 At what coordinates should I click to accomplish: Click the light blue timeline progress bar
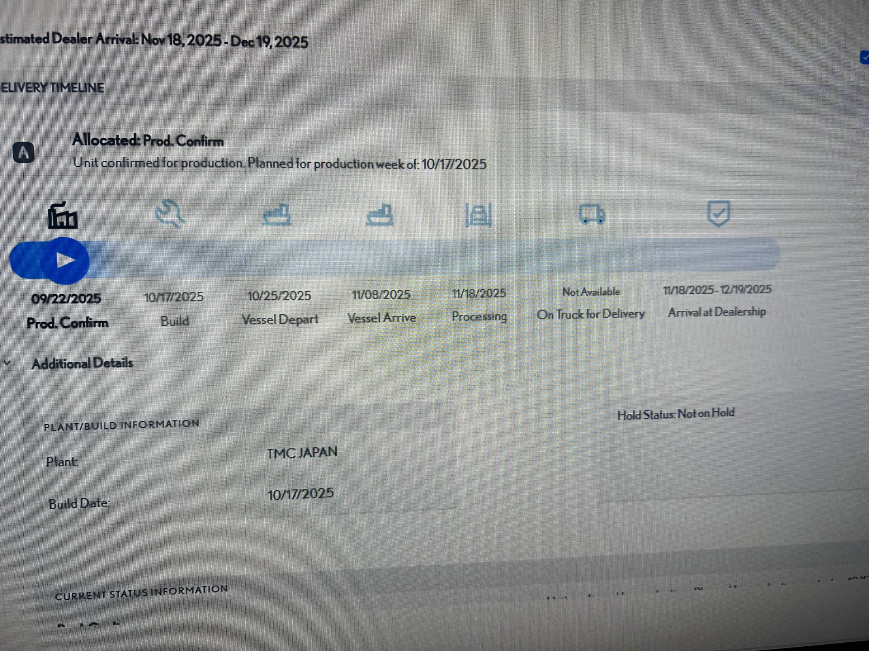pos(434,256)
